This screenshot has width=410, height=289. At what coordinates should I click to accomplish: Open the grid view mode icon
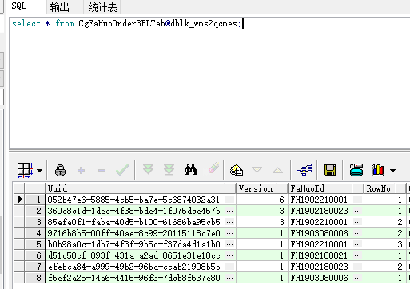point(26,170)
